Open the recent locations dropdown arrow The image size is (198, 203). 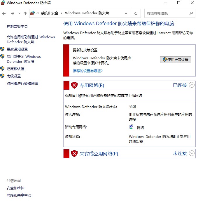tap(19, 13)
